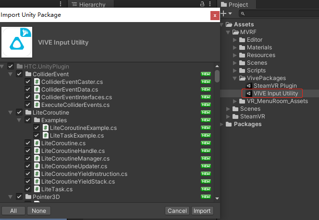Click the Import button

click(202, 211)
